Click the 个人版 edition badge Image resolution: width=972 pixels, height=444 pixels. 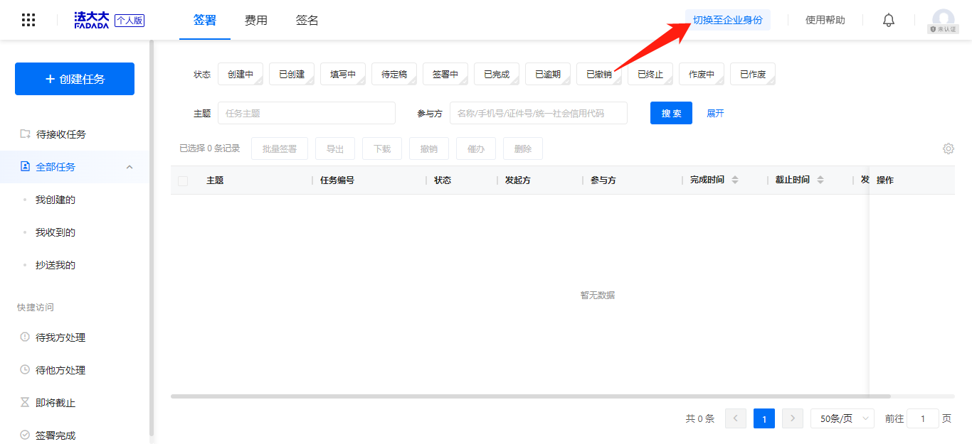click(x=130, y=21)
